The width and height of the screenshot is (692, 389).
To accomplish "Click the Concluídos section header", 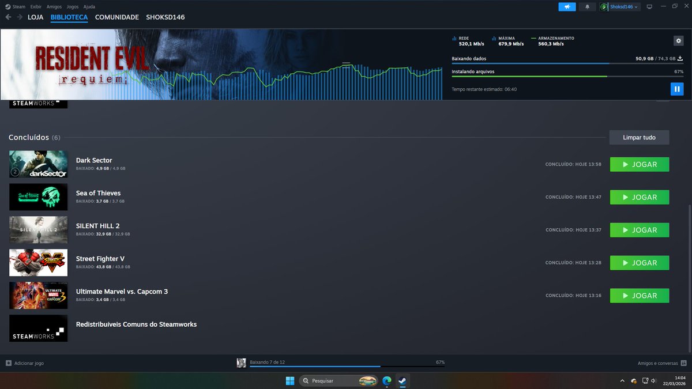I will tap(35, 137).
